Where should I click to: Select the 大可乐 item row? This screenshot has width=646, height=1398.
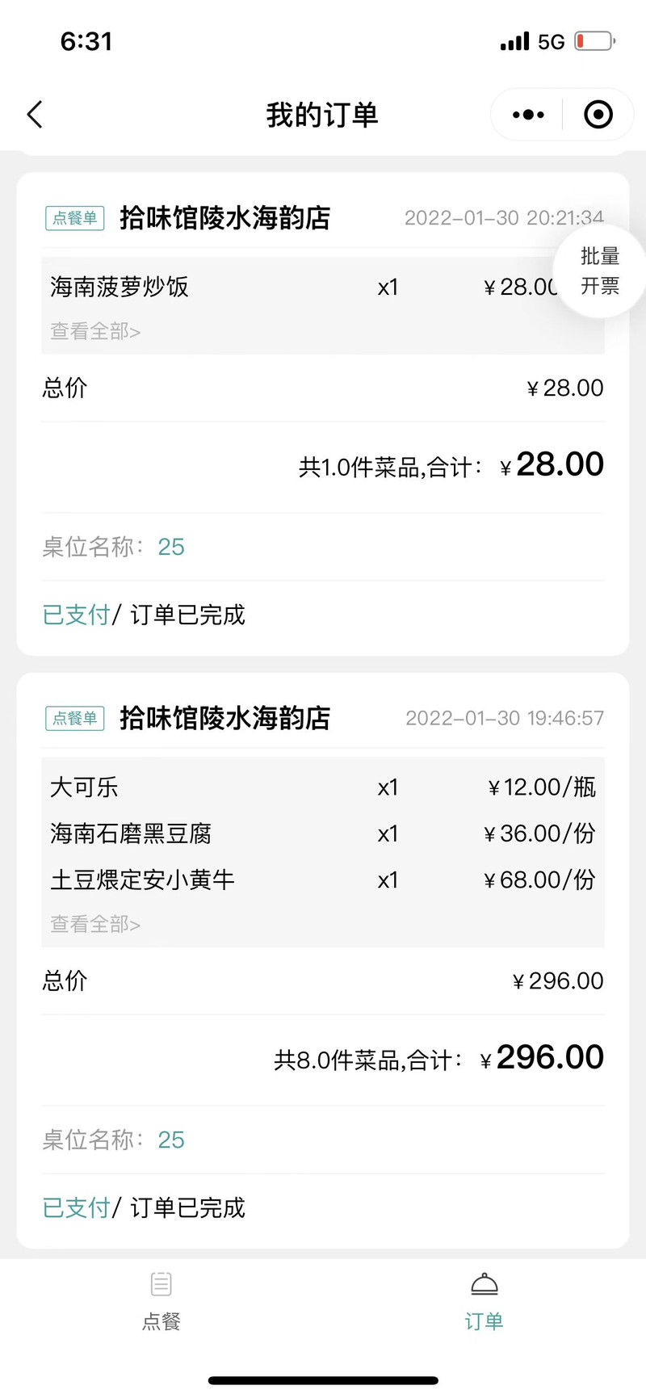point(323,787)
